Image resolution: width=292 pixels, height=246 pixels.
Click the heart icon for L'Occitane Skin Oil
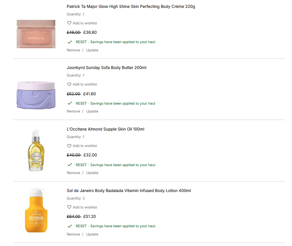point(69,146)
